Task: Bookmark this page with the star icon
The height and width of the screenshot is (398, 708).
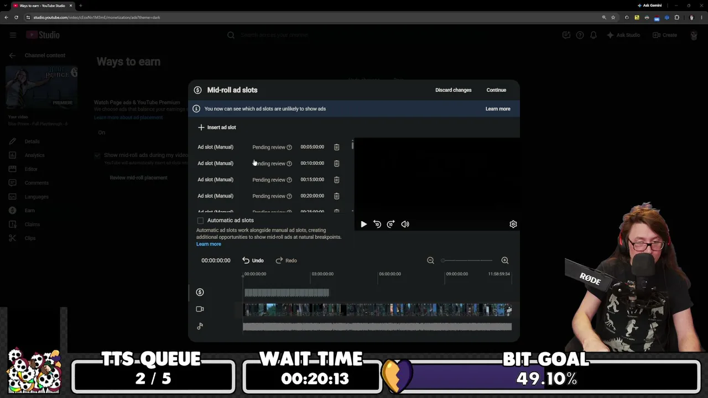Action: click(x=613, y=17)
